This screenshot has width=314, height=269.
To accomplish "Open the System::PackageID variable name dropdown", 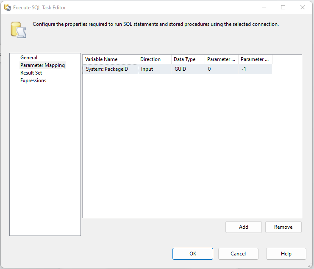I will point(110,69).
